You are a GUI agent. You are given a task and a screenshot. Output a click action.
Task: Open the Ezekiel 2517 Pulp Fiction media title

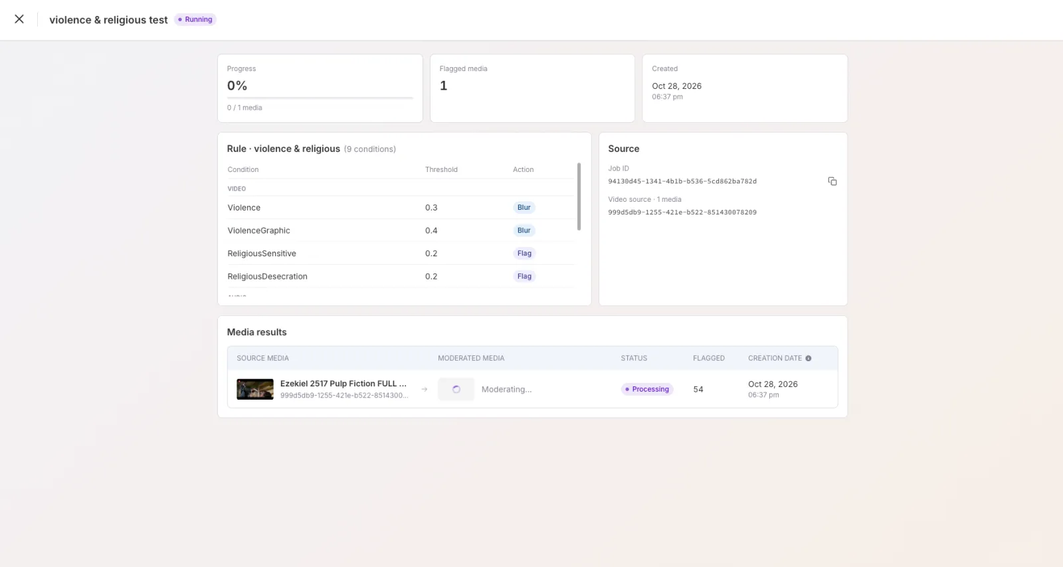pos(343,384)
